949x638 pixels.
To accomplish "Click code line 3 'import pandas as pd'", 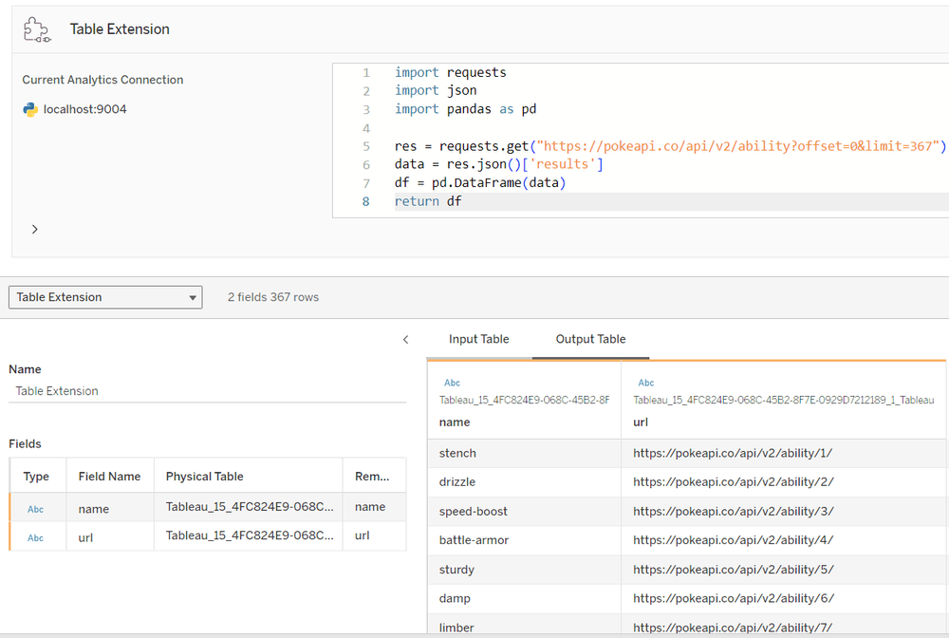I will coord(465,109).
